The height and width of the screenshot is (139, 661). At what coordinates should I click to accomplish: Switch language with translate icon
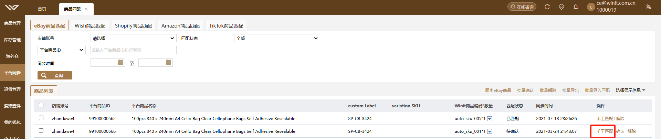point(648,7)
